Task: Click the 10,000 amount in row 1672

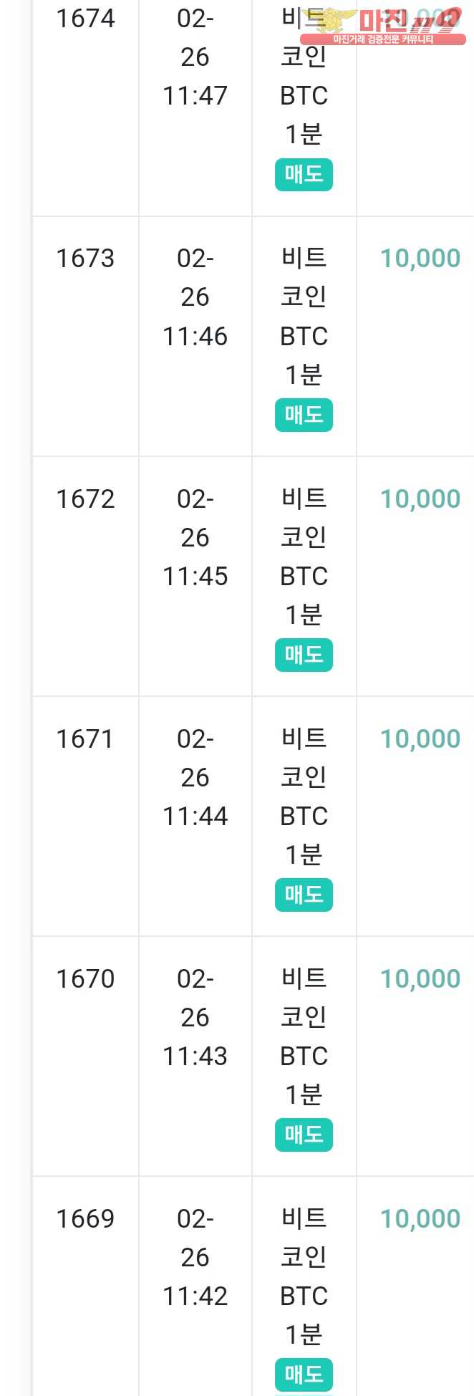Action: click(420, 499)
